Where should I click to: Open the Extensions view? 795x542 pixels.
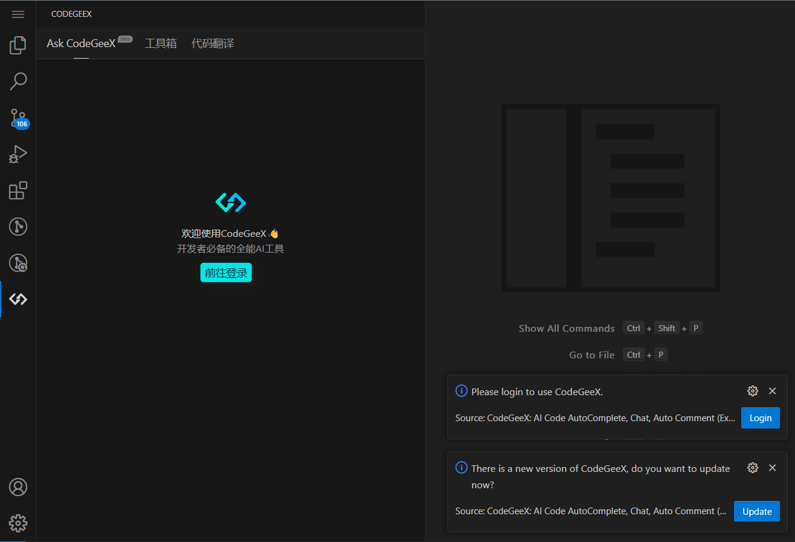18,190
